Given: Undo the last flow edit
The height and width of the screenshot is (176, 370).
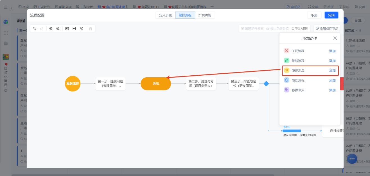Looking at the screenshot, I should (x=35, y=28).
